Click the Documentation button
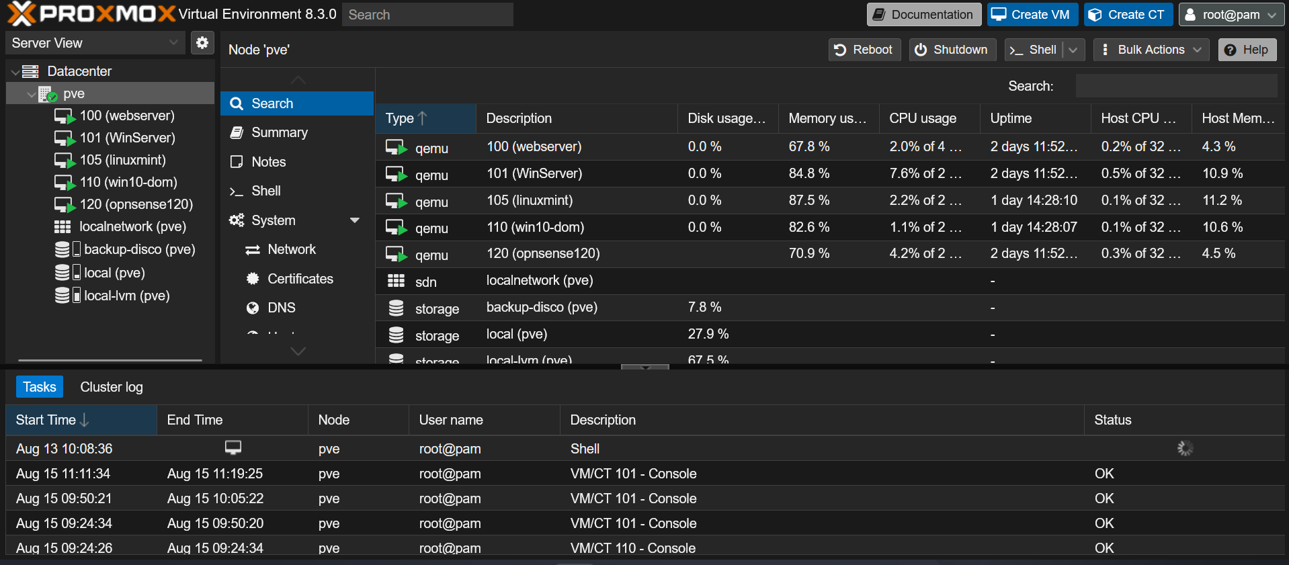This screenshot has height=565, width=1289. point(924,15)
